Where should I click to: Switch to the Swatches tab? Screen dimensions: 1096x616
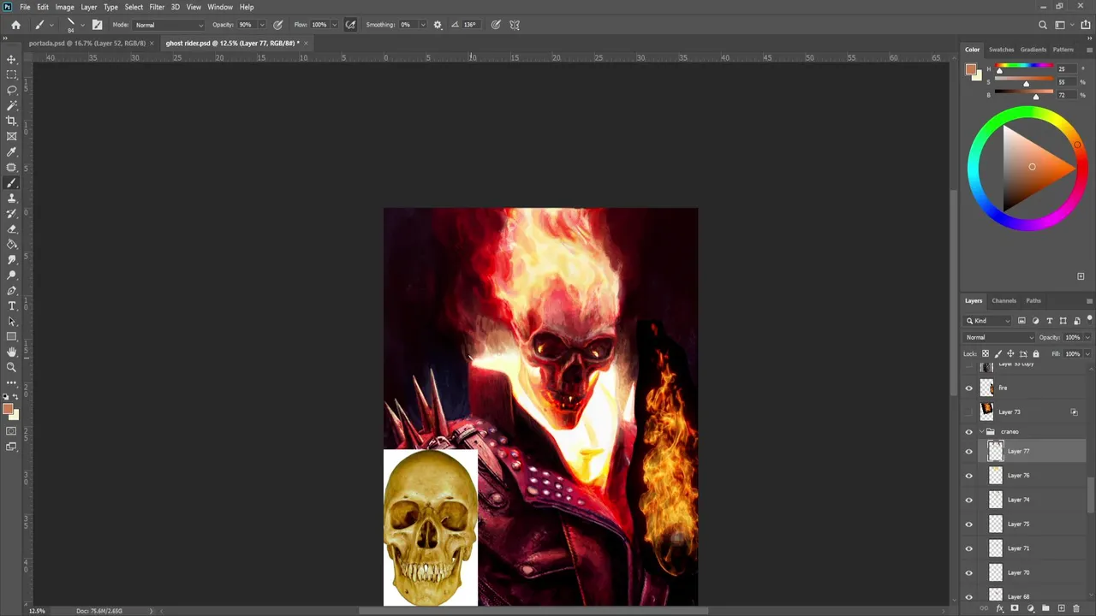(1001, 50)
